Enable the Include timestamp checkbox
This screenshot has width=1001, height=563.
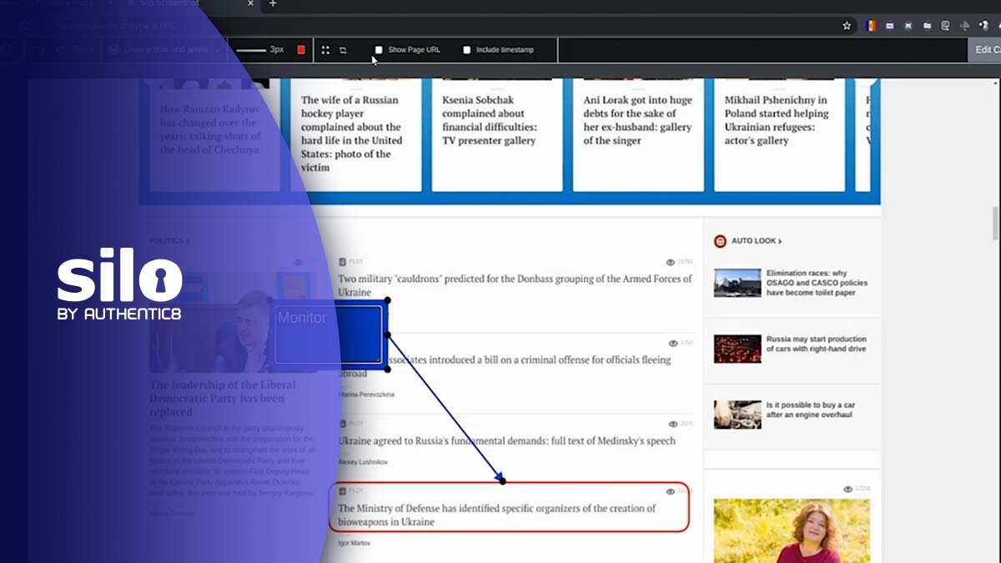click(x=466, y=50)
